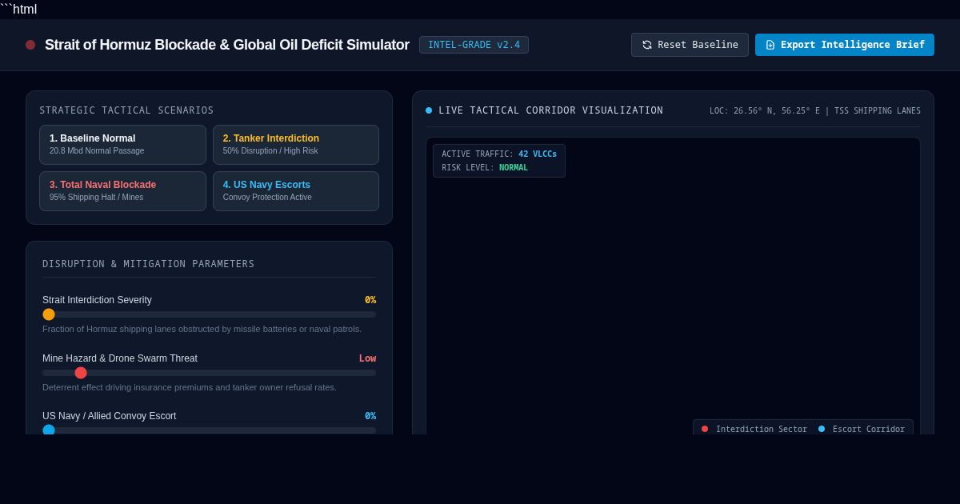Click the 0% value for Strait Interdiction
This screenshot has width=960, height=504.
tap(370, 300)
